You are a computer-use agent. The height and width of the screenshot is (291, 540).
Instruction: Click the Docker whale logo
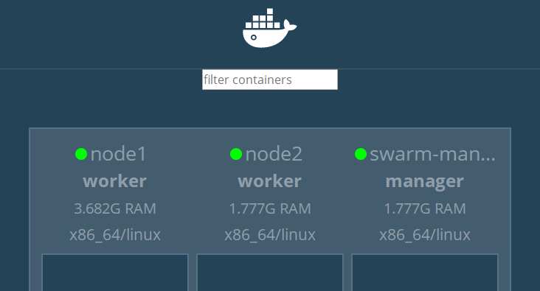[270, 28]
